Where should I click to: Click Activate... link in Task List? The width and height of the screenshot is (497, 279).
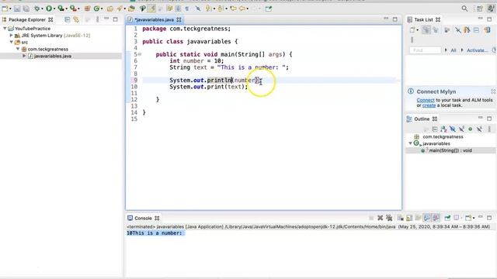[x=477, y=50]
